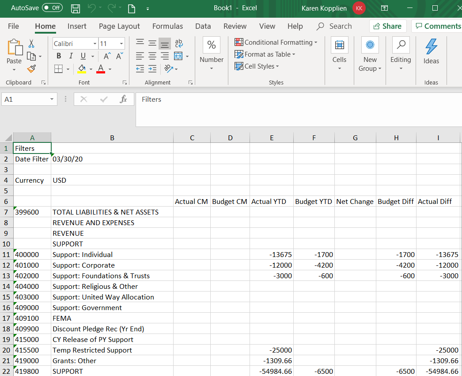Open the Comments panel
Screen dimensions: 462x376
(x=437, y=26)
